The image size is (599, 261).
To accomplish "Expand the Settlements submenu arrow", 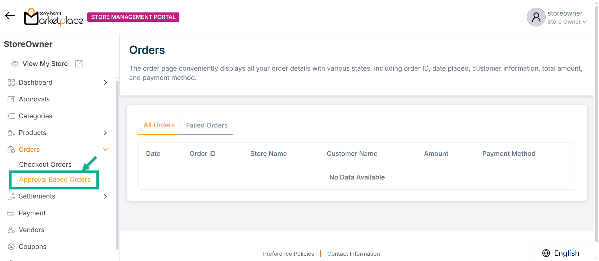I will pos(105,196).
